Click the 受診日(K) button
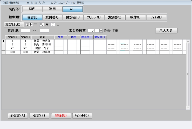This screenshot has height=129, width=192. tap(14, 24)
